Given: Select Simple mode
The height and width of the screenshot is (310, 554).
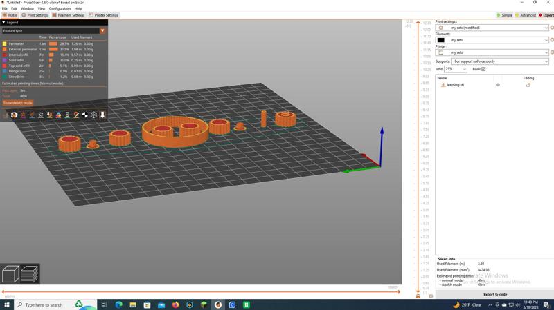Looking at the screenshot, I should pos(505,15).
